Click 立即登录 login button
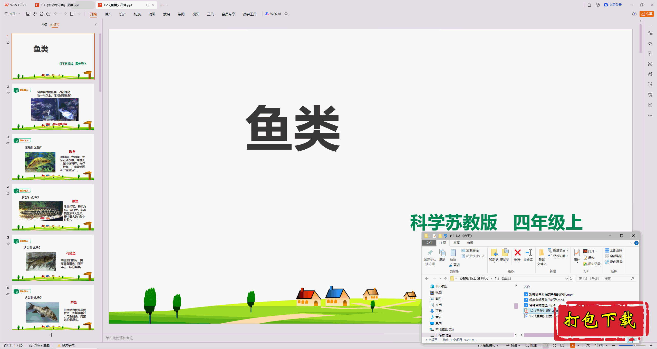Image resolution: width=657 pixels, height=349 pixels. pyautogui.click(x=613, y=5)
